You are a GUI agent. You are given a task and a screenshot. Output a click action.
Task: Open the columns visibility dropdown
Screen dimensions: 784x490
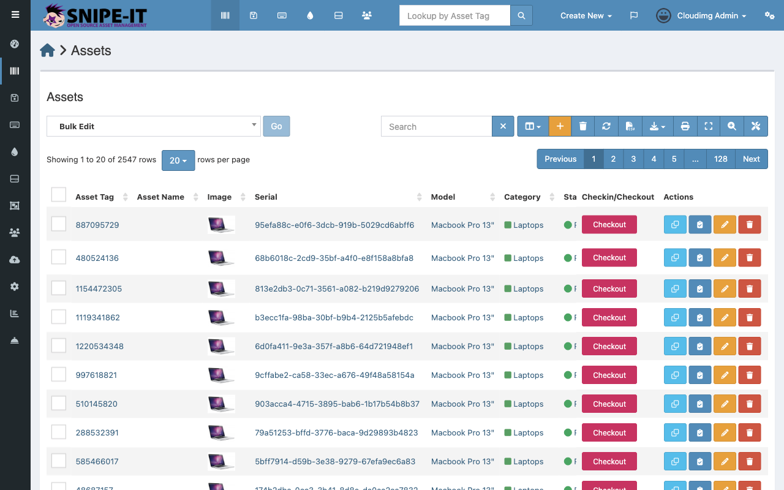[x=533, y=126]
